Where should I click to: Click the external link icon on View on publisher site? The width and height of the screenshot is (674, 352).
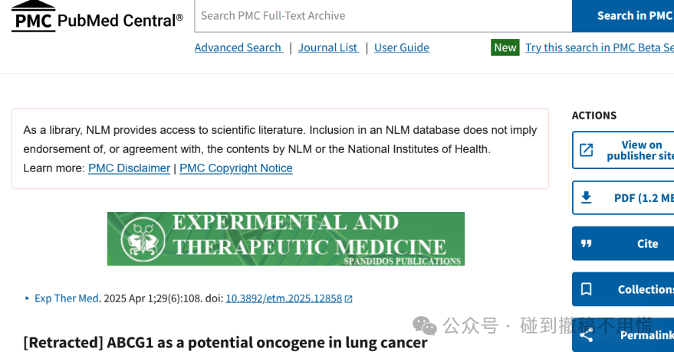pos(587,150)
